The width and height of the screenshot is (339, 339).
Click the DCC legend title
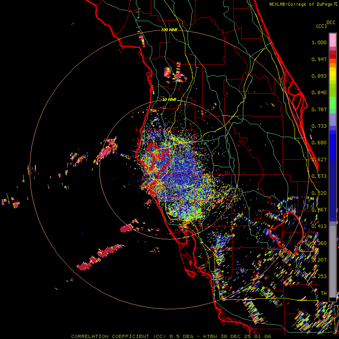click(x=331, y=23)
